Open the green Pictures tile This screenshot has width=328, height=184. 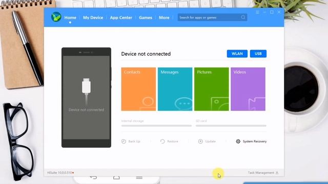click(x=212, y=89)
